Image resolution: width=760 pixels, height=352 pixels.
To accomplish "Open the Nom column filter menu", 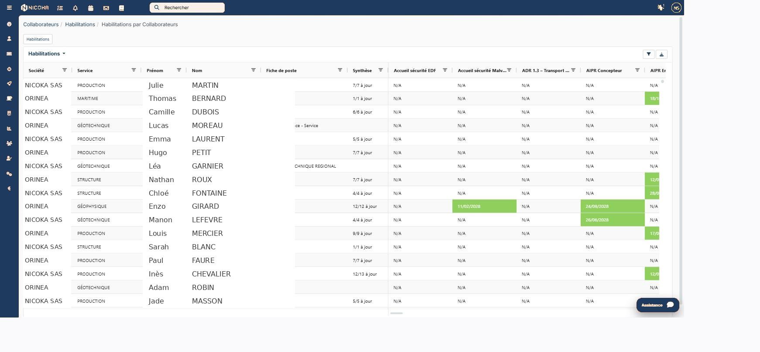I will tap(253, 70).
